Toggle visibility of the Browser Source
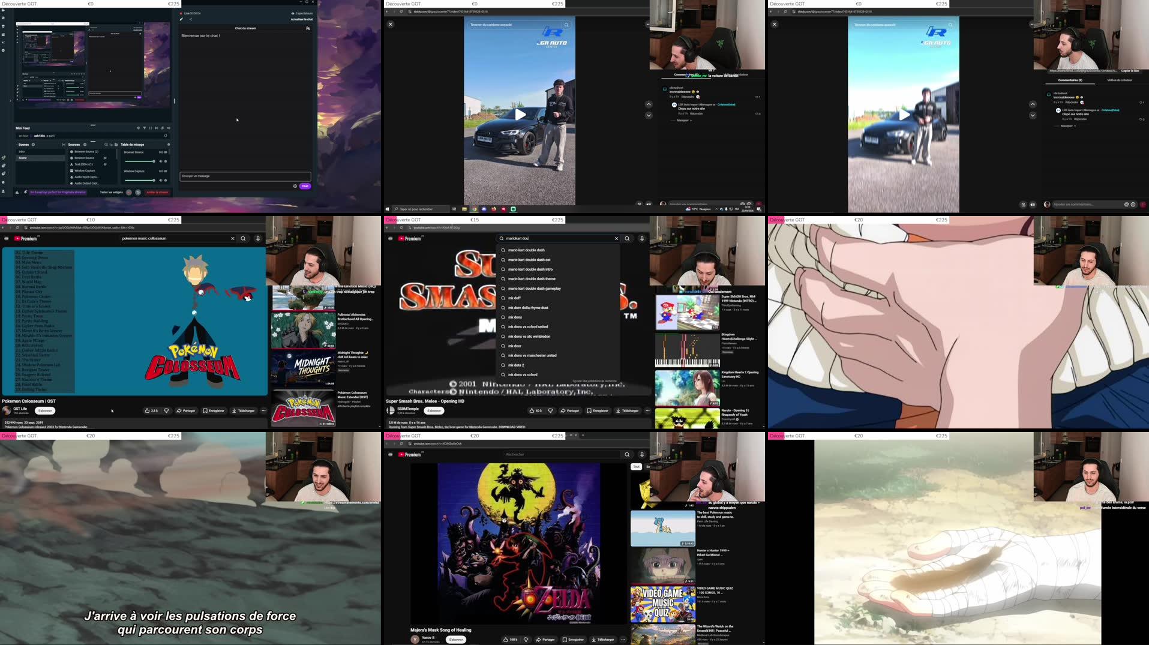This screenshot has width=1149, height=645. click(x=104, y=158)
